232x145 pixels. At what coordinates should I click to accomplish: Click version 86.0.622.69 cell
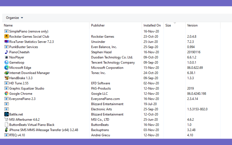[x=195, y=68]
